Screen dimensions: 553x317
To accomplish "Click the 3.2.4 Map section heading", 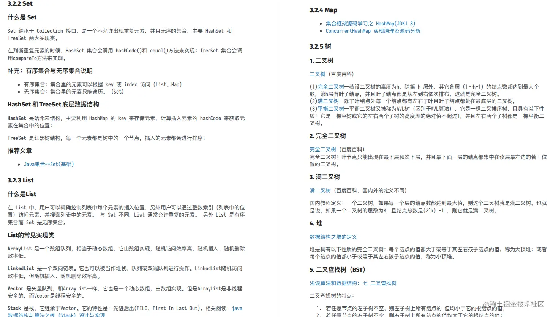I will pyautogui.click(x=323, y=10).
